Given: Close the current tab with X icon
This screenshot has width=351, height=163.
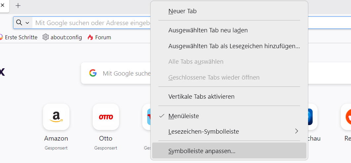Looking at the screenshot, I should click(x=3, y=5).
